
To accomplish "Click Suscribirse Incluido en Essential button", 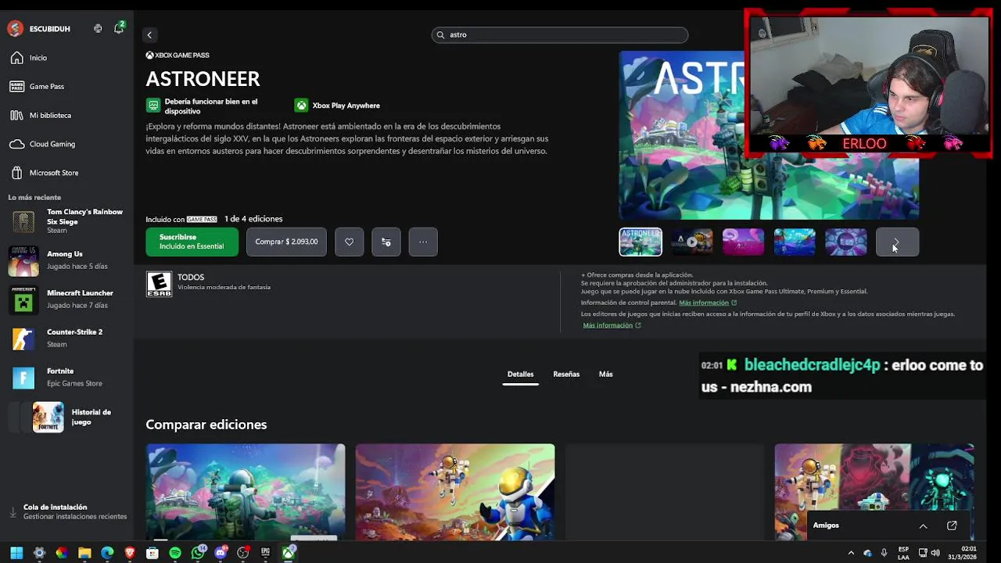I will 192,242.
